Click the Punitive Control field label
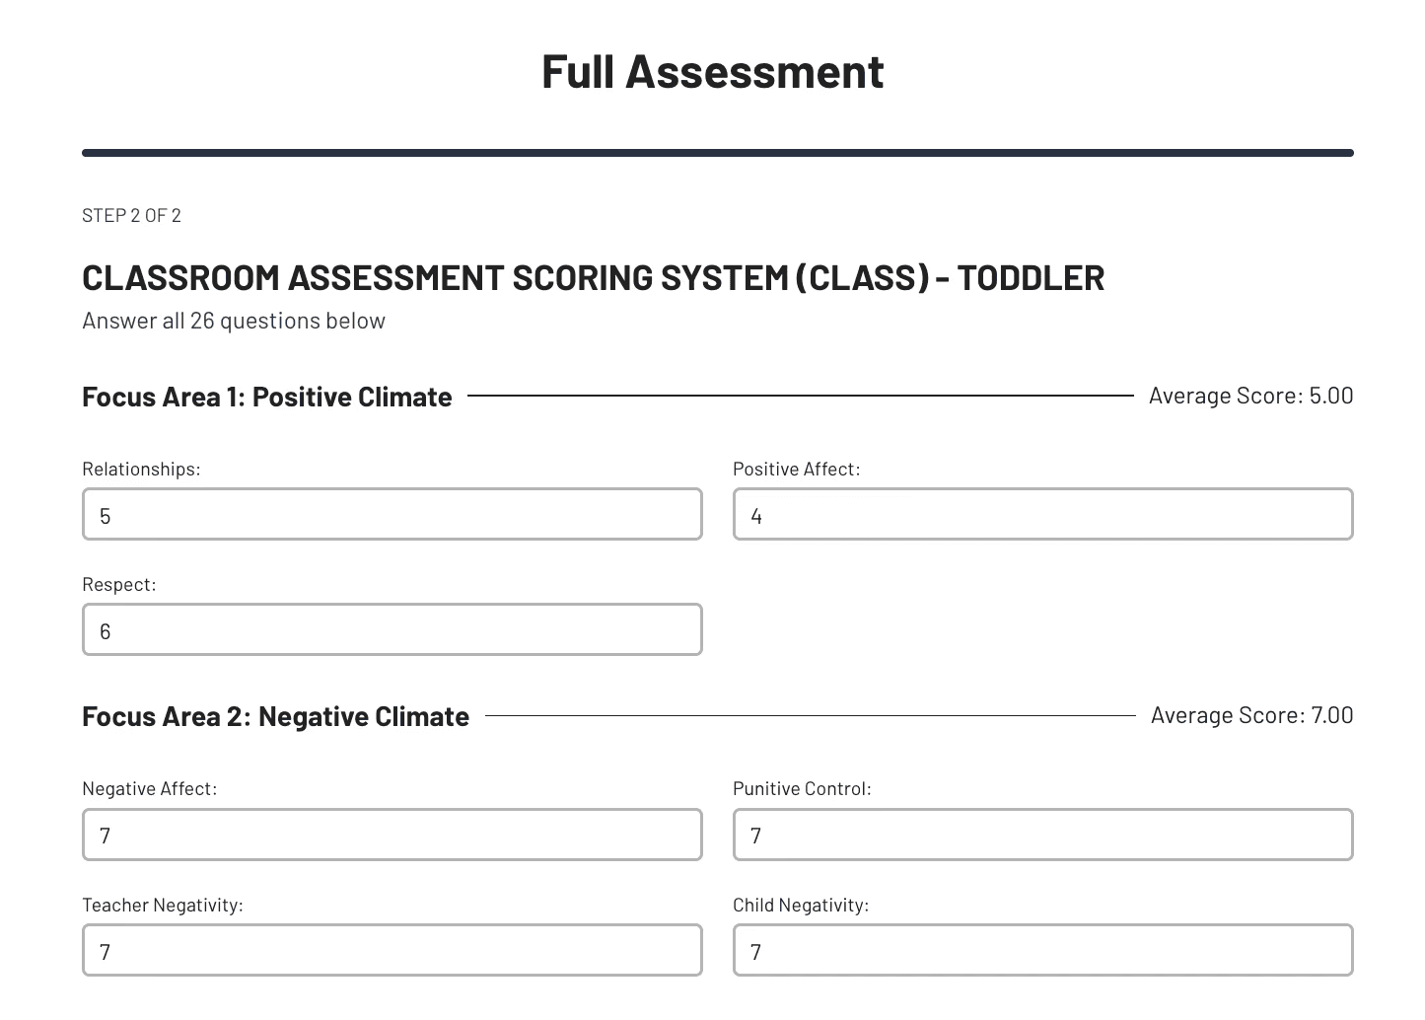Screen dimensions: 1425x1020 [802, 788]
